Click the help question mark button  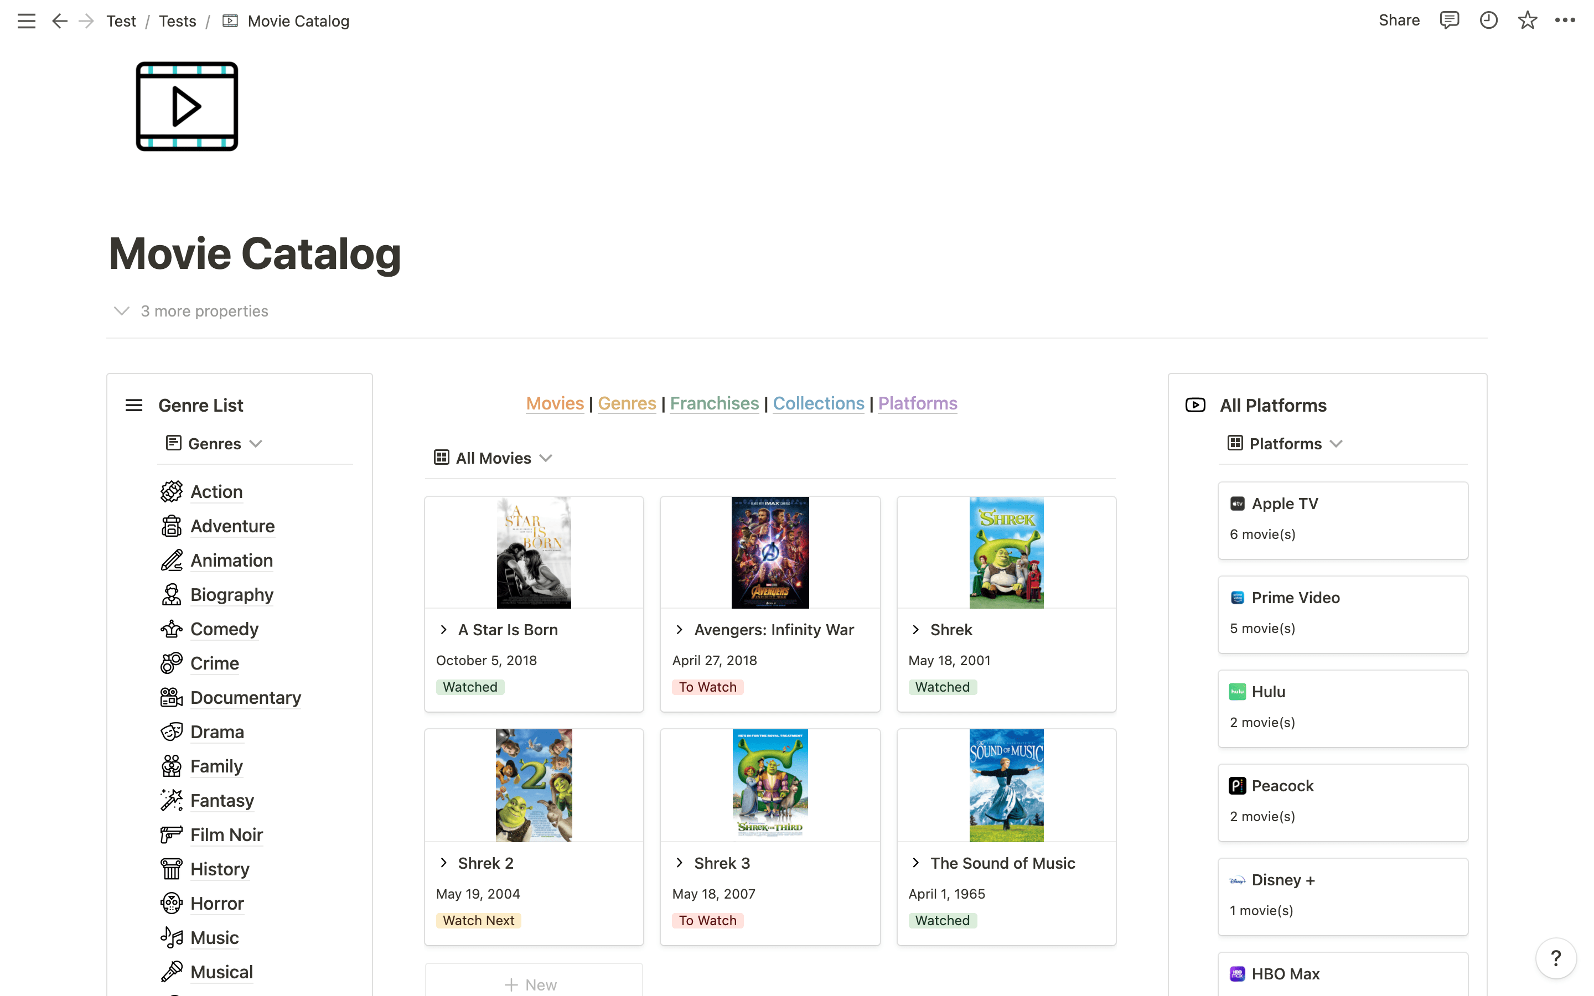pos(1556,958)
